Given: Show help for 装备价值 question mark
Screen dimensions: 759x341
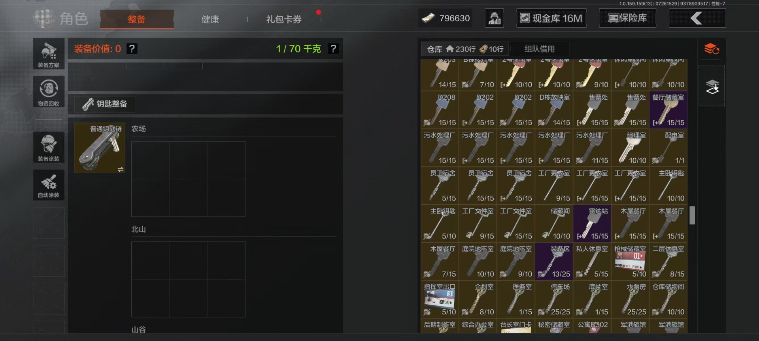Looking at the screenshot, I should [132, 49].
